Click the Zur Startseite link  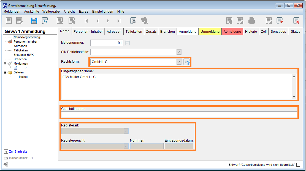pos(18,151)
